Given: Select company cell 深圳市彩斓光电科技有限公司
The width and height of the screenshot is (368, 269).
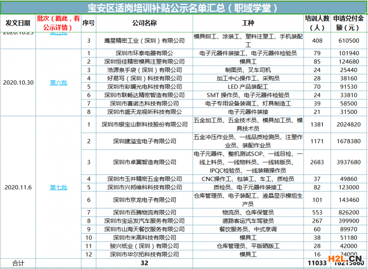Looking at the screenshot, I should (x=144, y=87).
